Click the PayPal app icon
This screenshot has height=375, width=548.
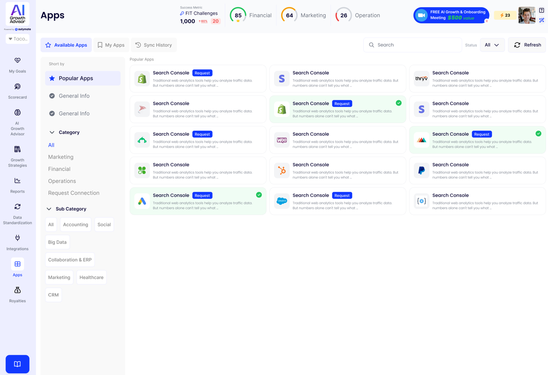click(x=421, y=170)
